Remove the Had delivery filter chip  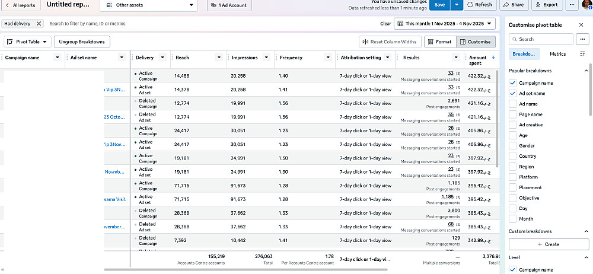(39, 24)
